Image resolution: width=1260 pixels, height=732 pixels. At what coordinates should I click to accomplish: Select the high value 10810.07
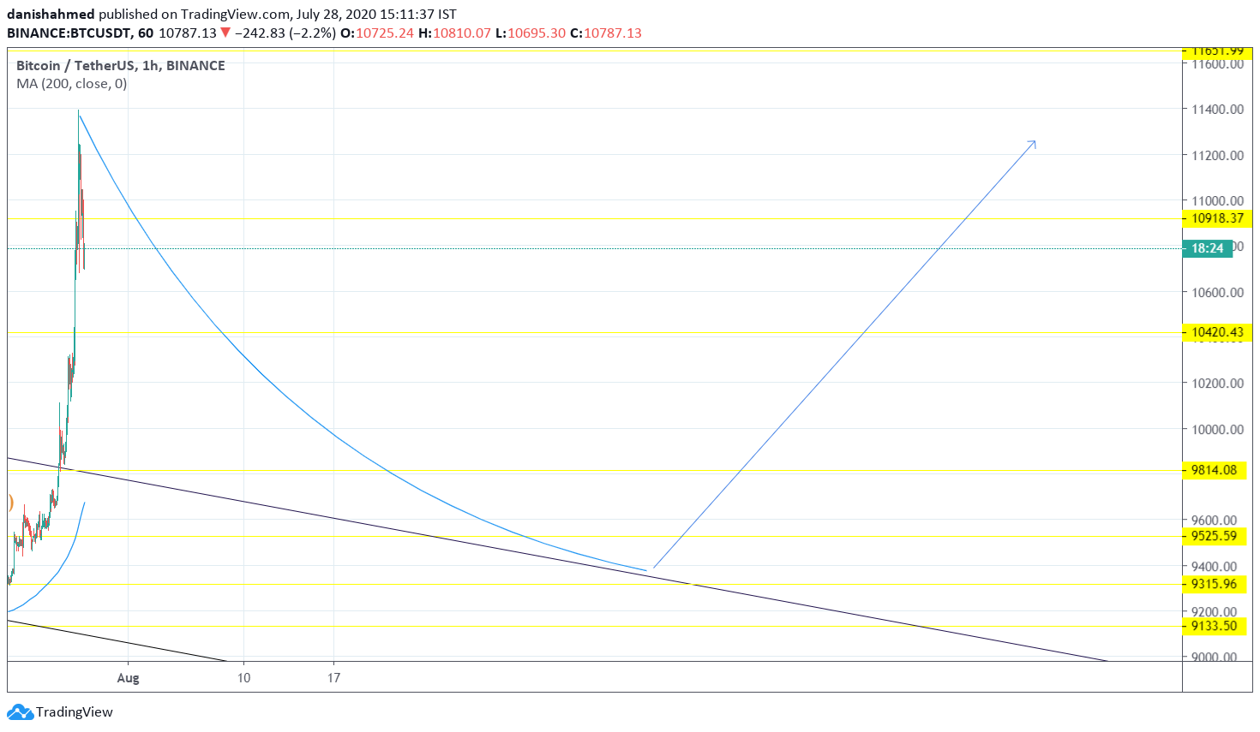coord(462,33)
